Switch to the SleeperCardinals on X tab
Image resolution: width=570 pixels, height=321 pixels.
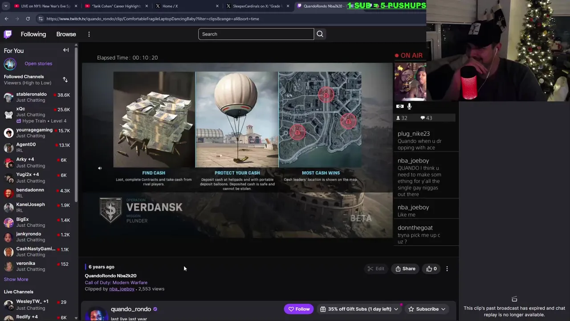257,6
